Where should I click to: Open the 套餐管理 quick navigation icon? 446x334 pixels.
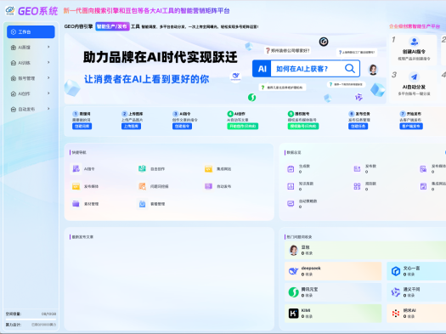coord(142,204)
